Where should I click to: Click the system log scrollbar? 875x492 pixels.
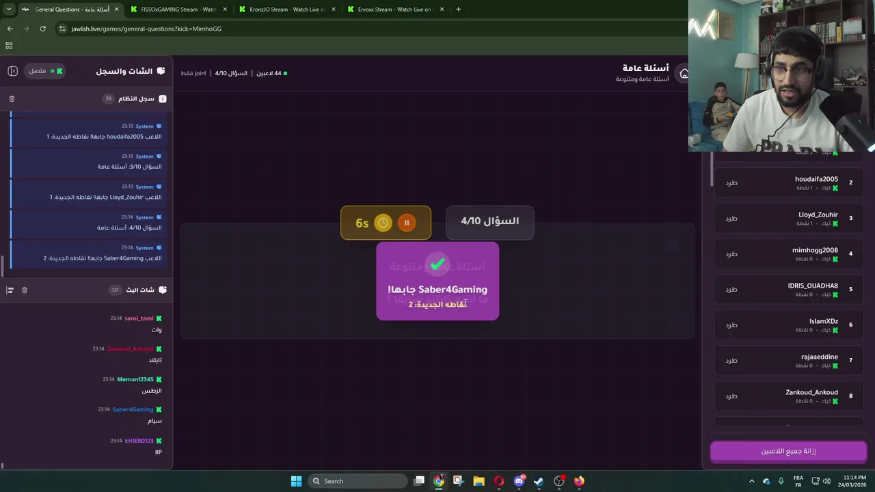click(x=2, y=265)
